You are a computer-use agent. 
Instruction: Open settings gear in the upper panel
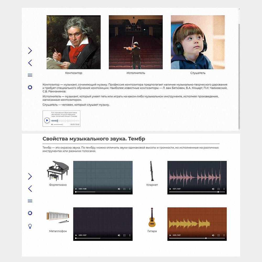point(30,87)
